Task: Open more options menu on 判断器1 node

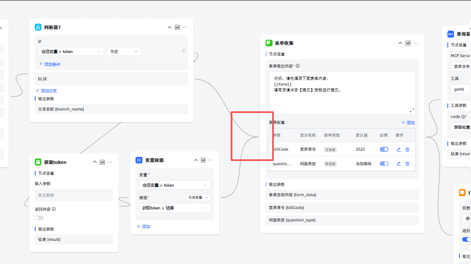Action: (185, 27)
